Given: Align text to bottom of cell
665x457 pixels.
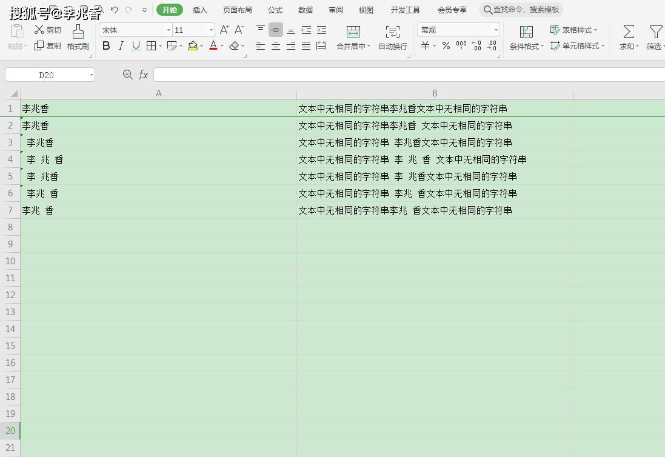Looking at the screenshot, I should pos(291,30).
